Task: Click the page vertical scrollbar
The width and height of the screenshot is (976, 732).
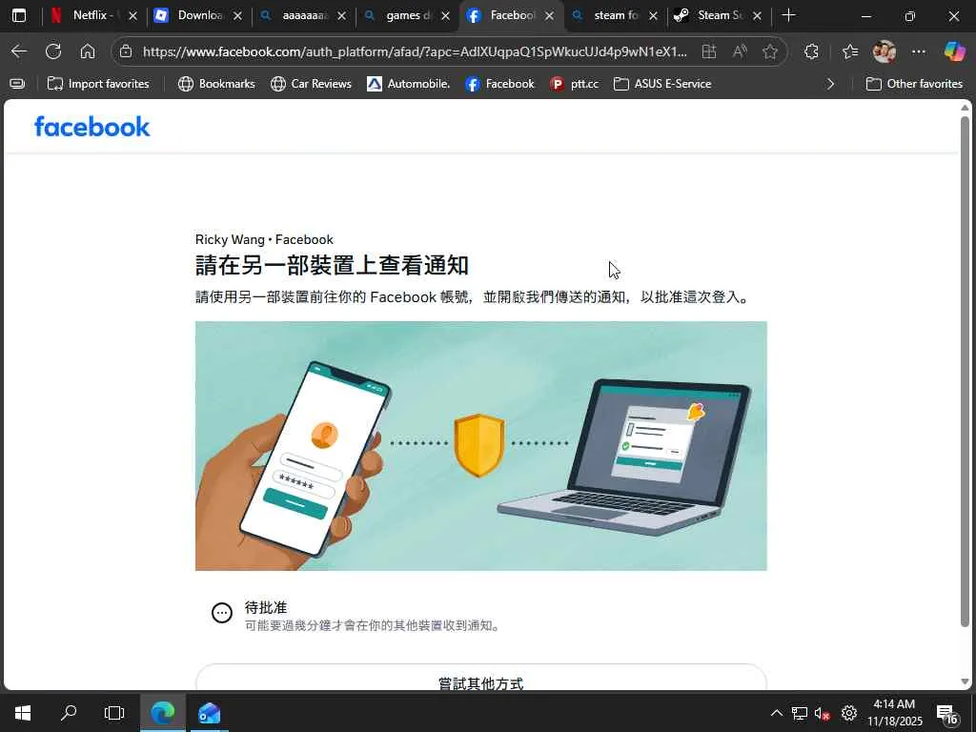Action: coord(965,371)
